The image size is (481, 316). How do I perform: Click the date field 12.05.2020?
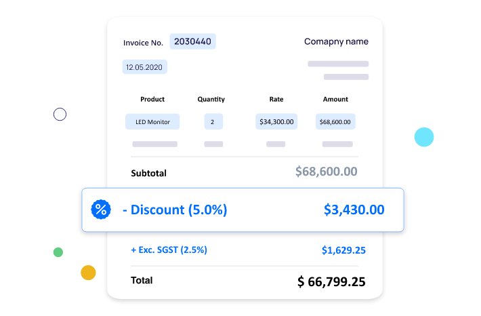(x=144, y=67)
